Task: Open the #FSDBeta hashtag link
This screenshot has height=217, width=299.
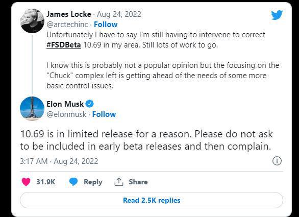Action: (x=64, y=45)
